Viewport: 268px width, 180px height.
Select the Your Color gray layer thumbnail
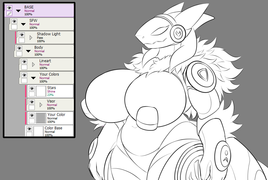[41, 118]
